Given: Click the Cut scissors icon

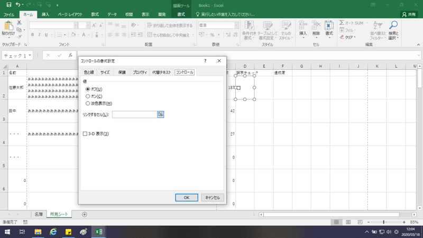Looking at the screenshot, I should coord(19,23).
